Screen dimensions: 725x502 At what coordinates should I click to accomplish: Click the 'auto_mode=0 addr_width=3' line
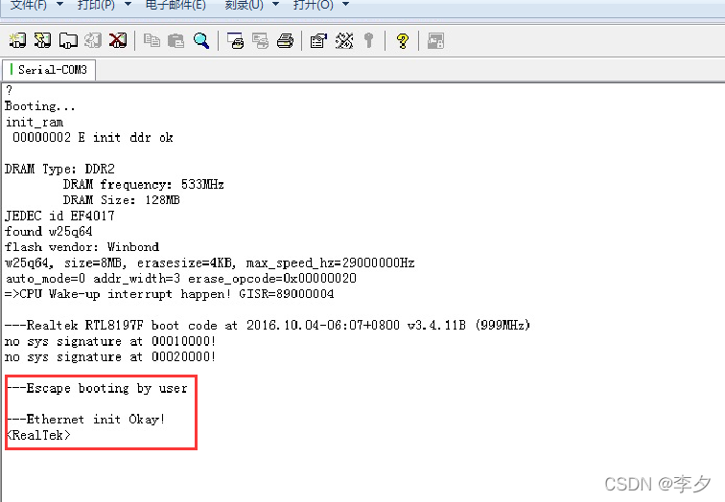181,279
